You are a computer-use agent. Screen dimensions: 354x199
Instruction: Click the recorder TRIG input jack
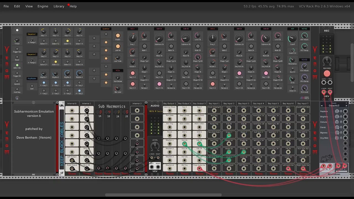point(330,82)
